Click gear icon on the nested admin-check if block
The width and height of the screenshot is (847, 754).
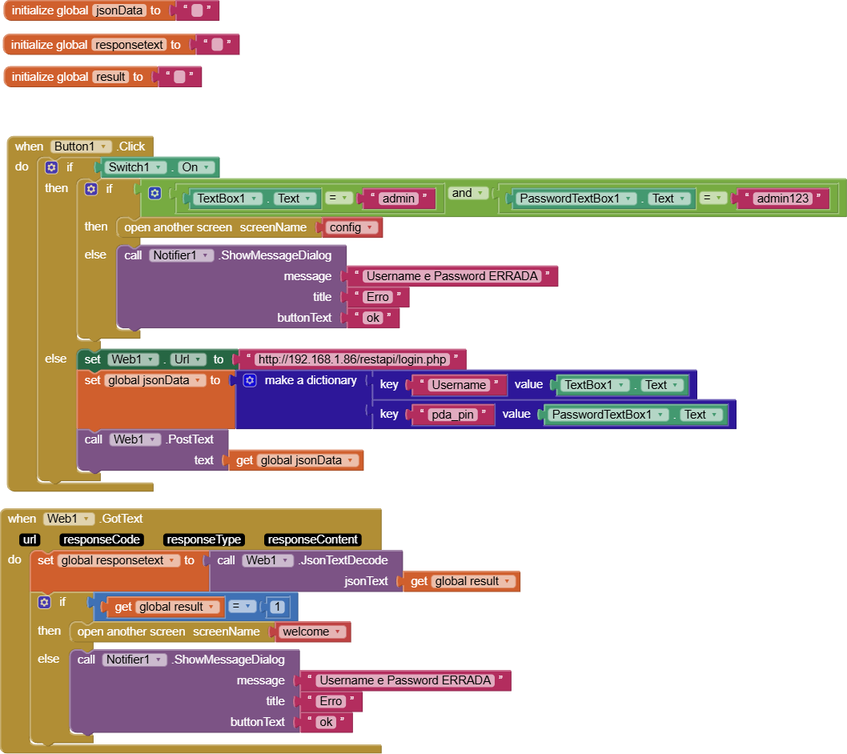tap(91, 189)
